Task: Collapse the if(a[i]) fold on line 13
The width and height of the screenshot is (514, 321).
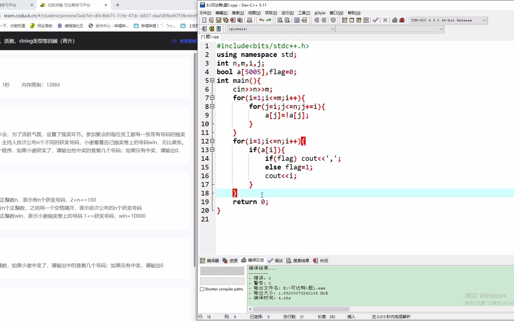Action: click(x=212, y=150)
